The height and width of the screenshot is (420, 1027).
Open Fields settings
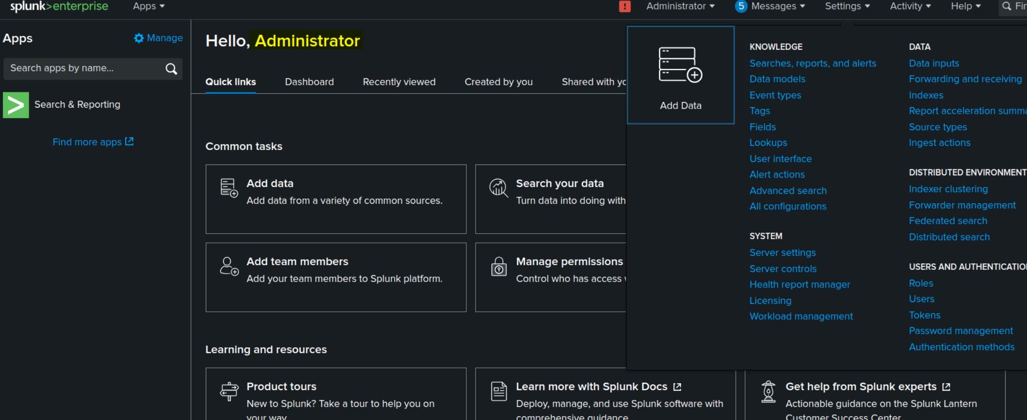tap(762, 127)
